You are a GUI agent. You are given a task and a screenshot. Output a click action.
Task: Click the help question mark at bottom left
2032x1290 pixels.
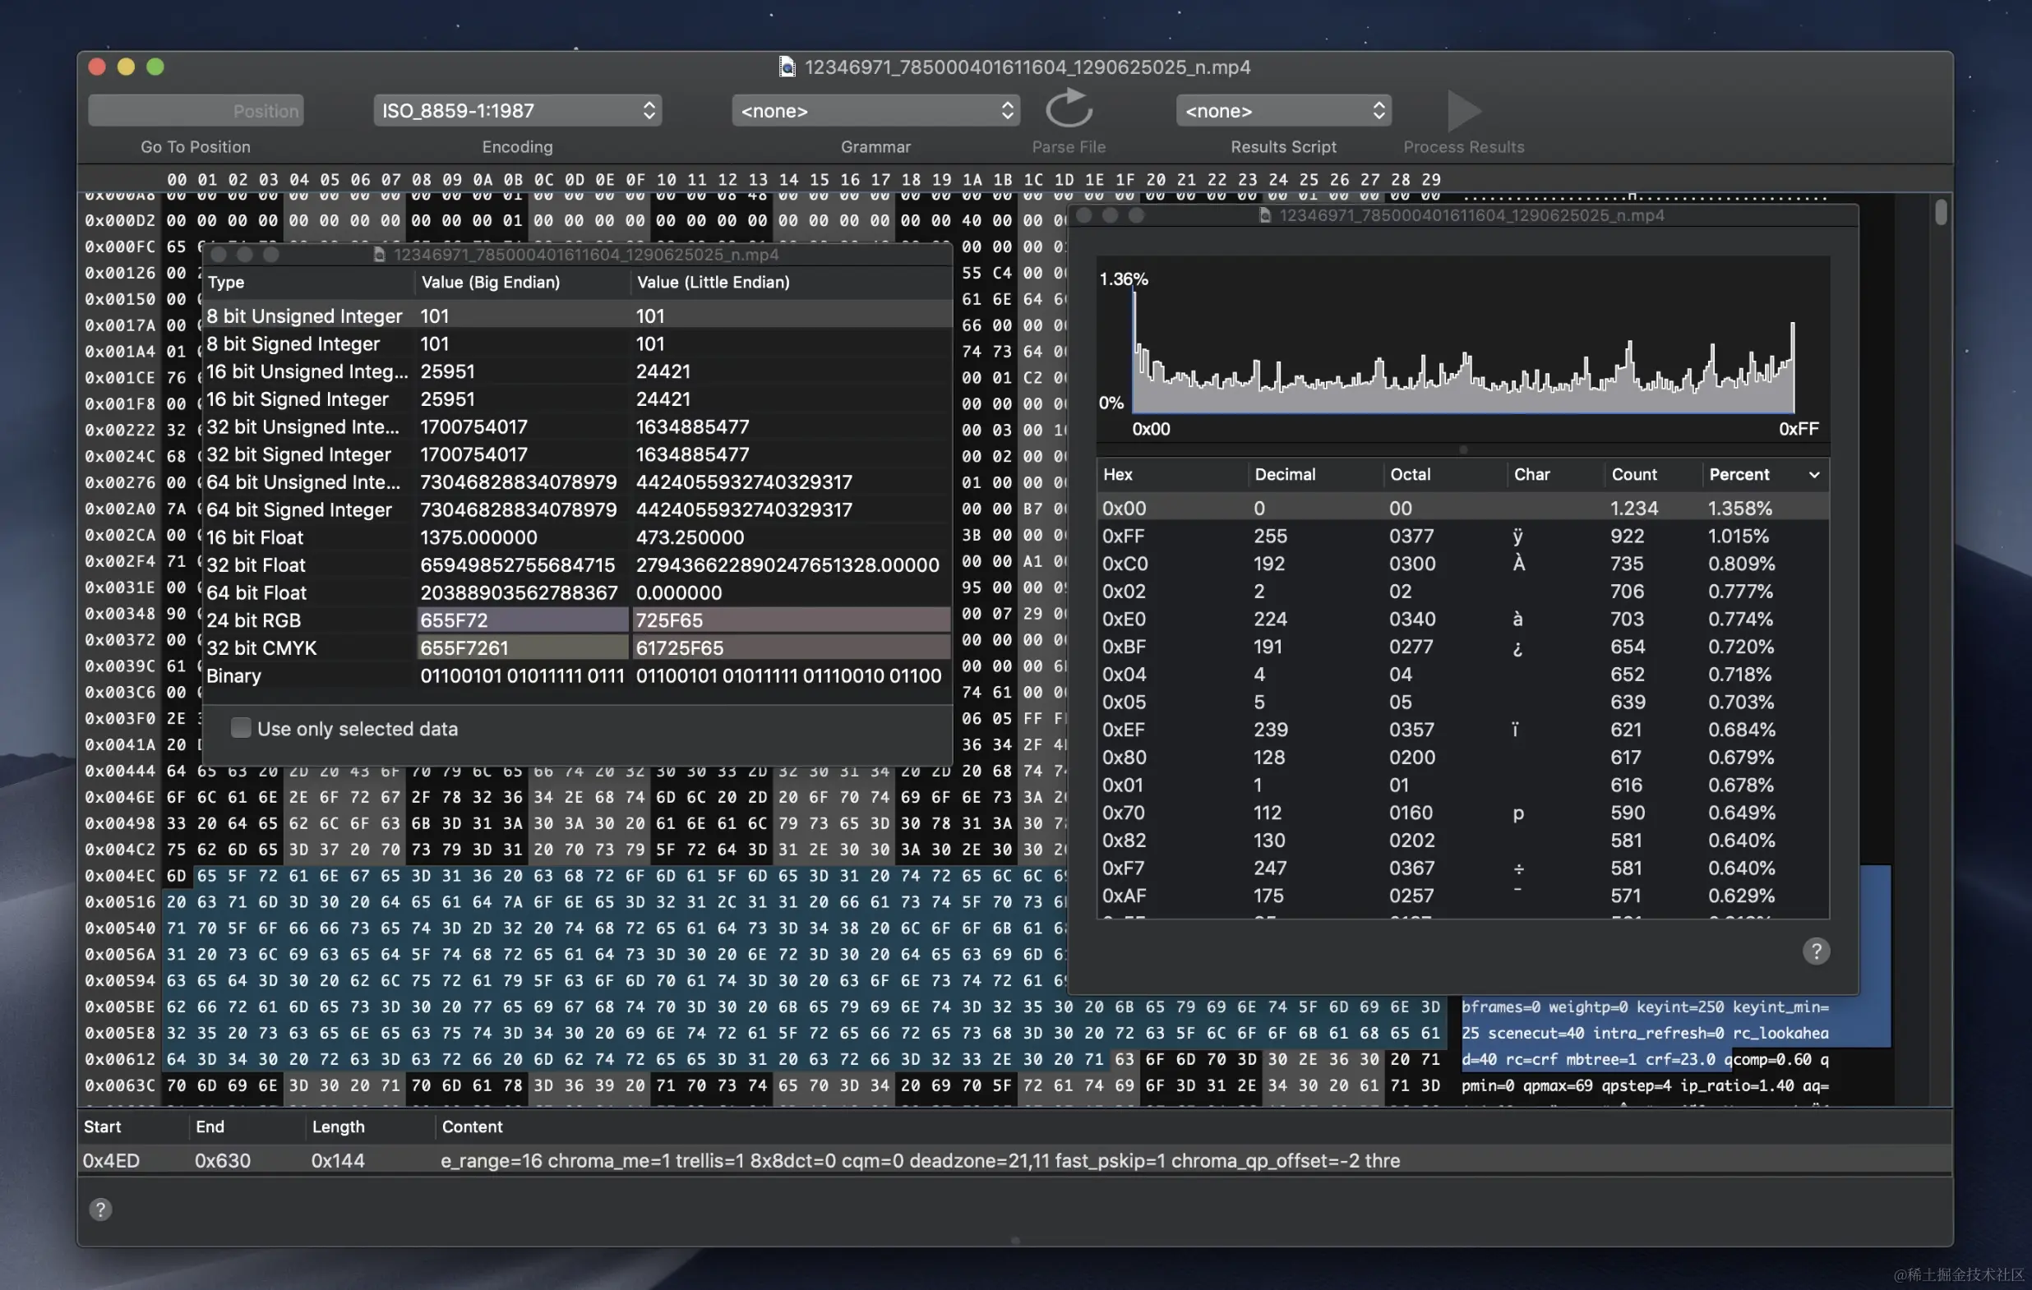click(100, 1209)
